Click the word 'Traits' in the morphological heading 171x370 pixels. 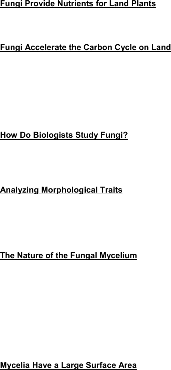pos(111,190)
